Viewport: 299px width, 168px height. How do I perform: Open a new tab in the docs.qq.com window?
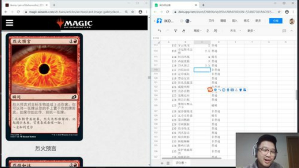point(203,5)
